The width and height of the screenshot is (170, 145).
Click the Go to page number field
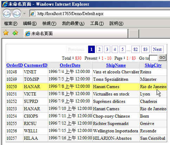[x=153, y=58]
